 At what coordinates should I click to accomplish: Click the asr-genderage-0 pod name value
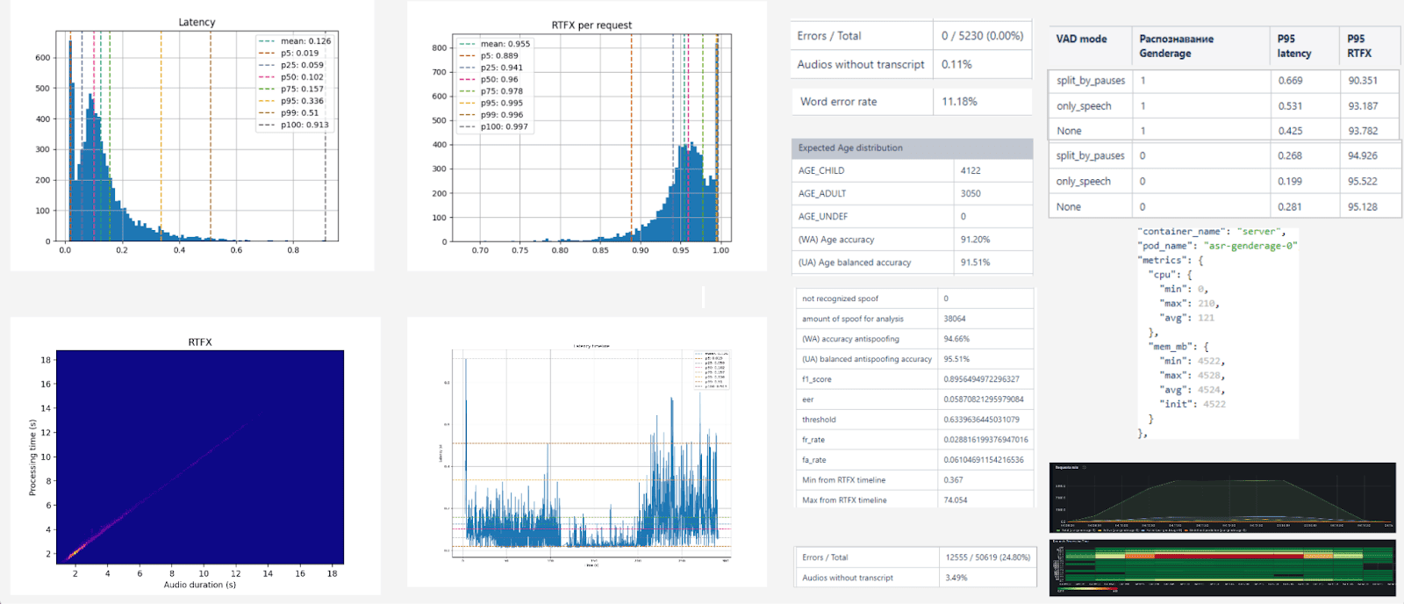[x=1250, y=246]
